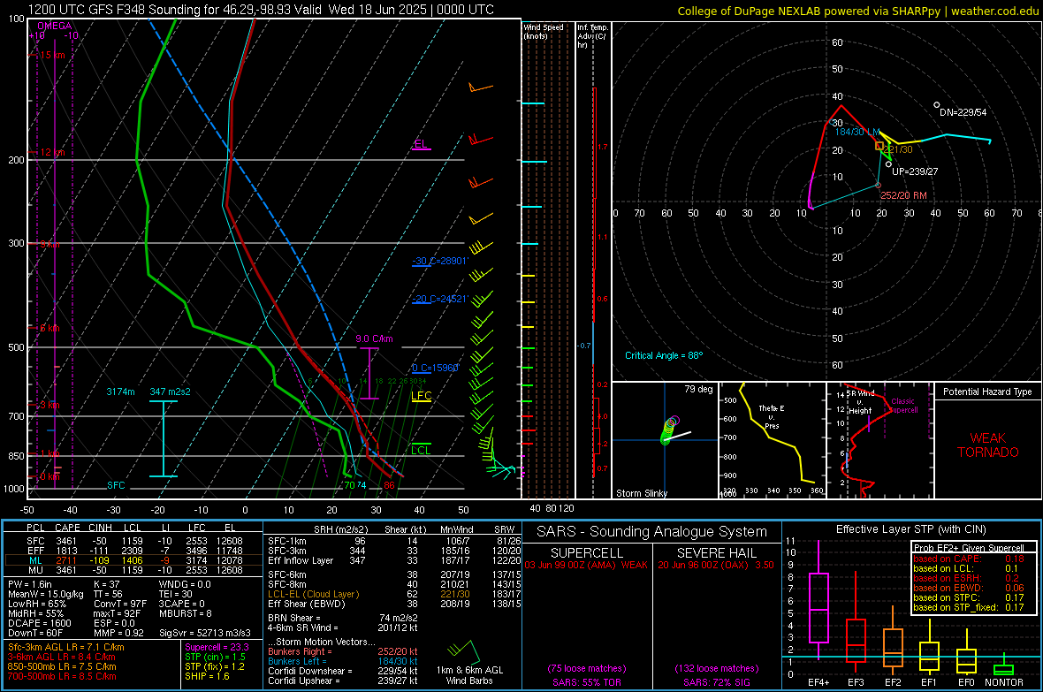
Task: Click the -20 C=24521' height label
Action: pyautogui.click(x=440, y=299)
